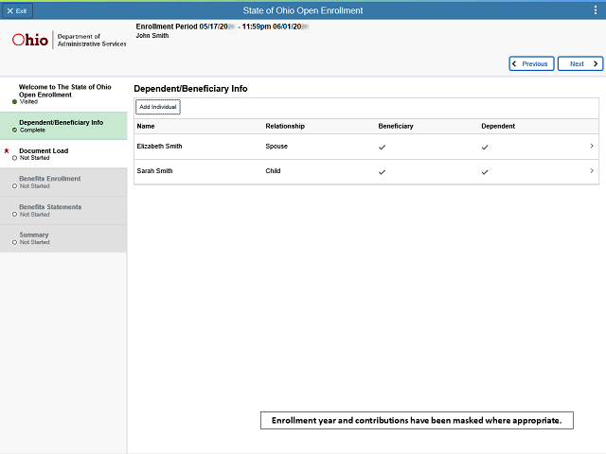Click the Relationship column header
Screen dimensions: 606x454
pos(285,126)
